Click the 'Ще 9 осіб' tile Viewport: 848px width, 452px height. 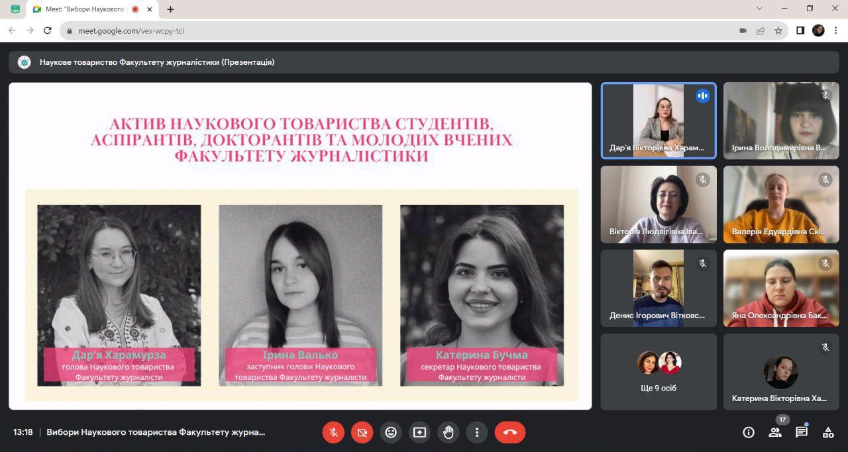659,371
